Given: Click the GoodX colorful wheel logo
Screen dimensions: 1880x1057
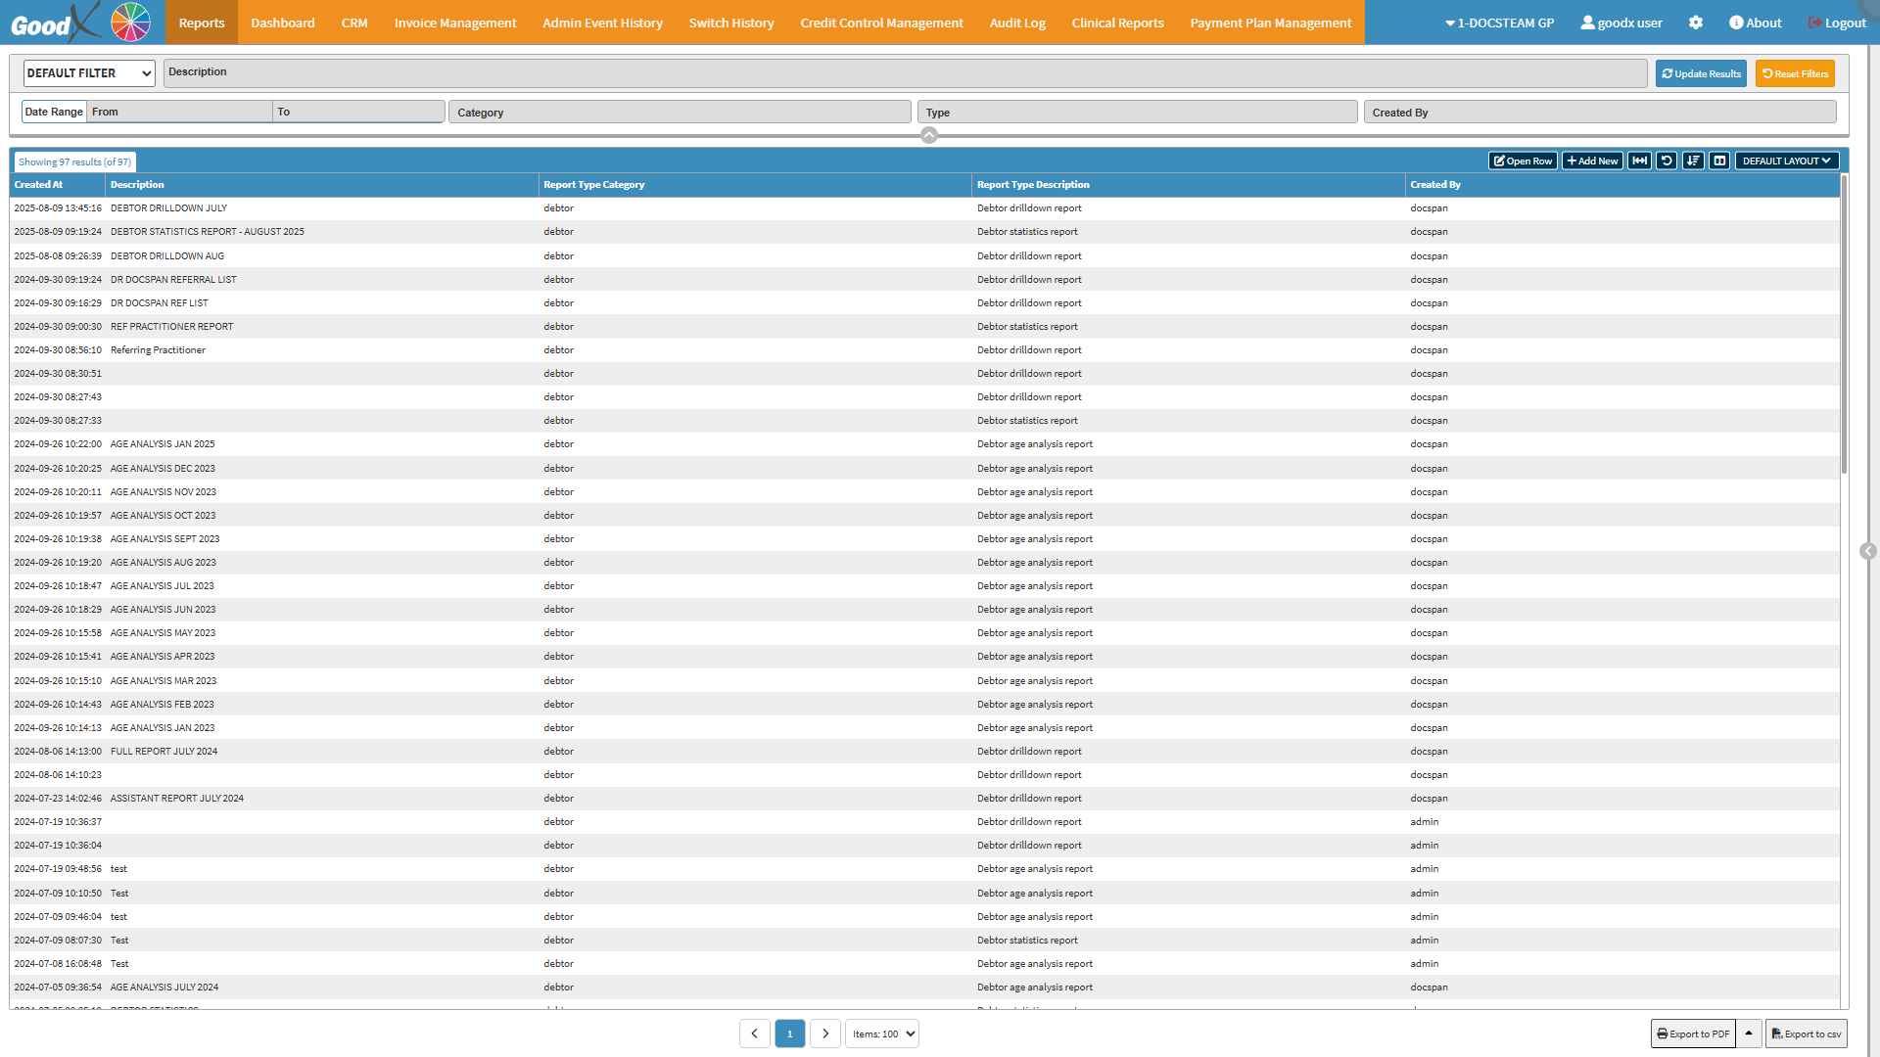Looking at the screenshot, I should click(x=130, y=22).
